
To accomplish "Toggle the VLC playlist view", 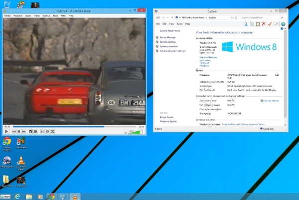I will [42, 132].
